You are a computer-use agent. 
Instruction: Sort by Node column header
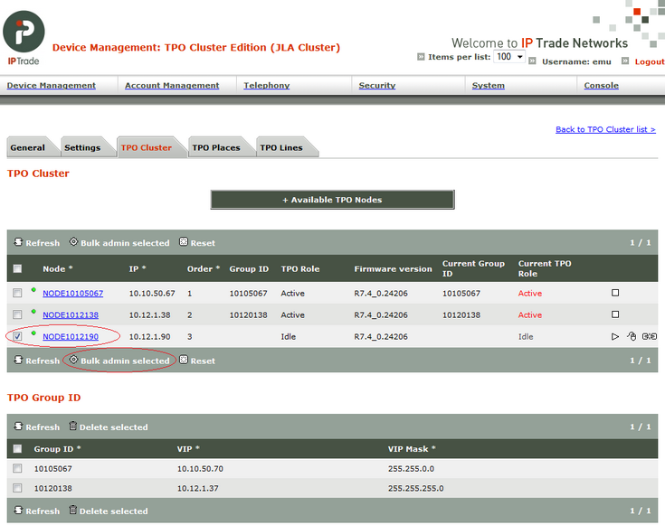point(58,268)
